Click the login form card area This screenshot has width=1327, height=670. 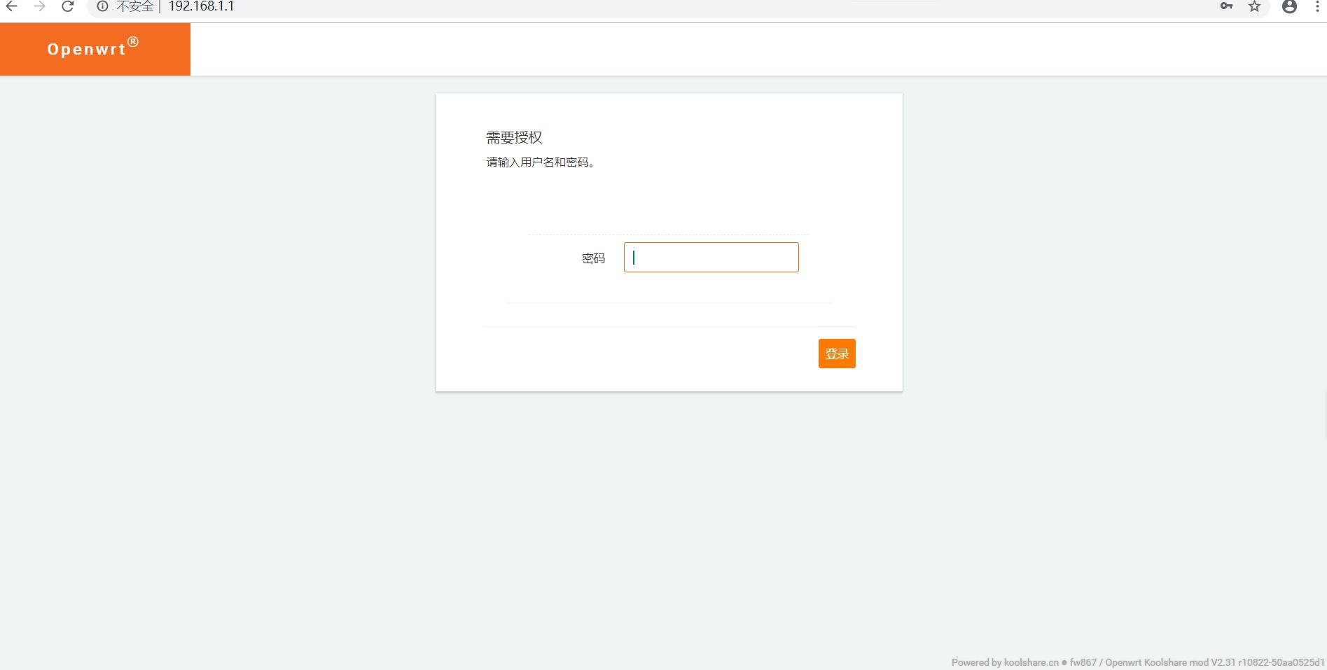coord(668,203)
